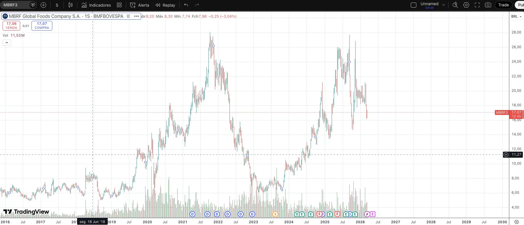Click the shield icon in the symbol box

(33, 5)
